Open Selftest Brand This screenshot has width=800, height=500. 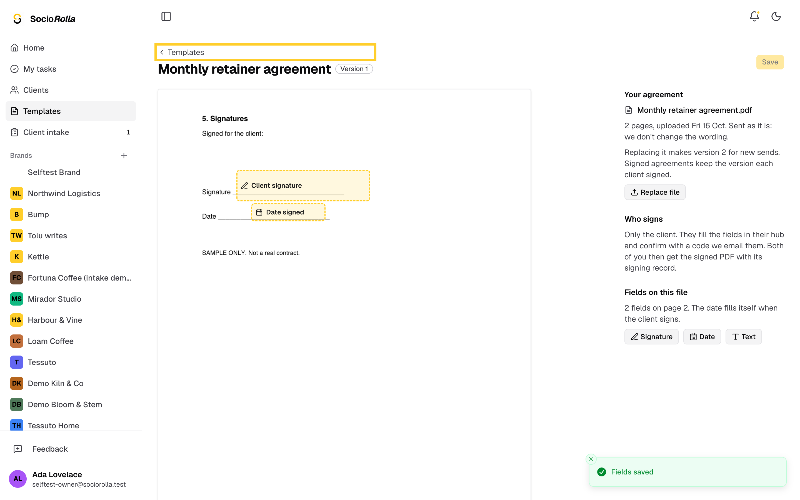[x=71, y=172]
